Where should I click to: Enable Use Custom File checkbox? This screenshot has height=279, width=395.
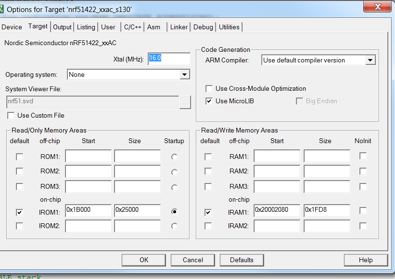(x=11, y=116)
